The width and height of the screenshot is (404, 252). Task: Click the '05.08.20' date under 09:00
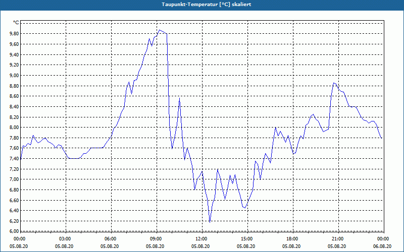156,246
